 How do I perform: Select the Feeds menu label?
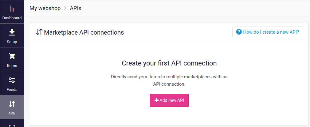click(x=12, y=90)
